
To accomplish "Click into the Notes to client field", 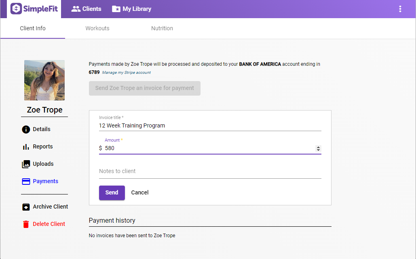I will (210, 171).
